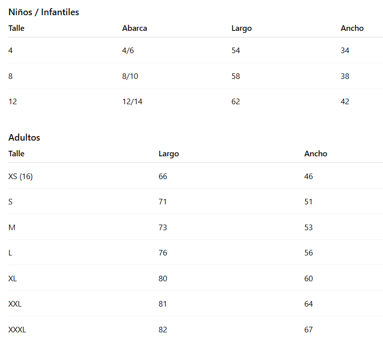Click the Talle header in Adultos table
The width and height of the screenshot is (383, 345).
16,154
